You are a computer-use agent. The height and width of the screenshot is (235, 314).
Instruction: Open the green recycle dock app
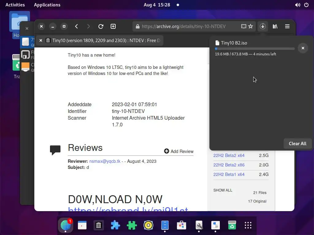coord(232,225)
